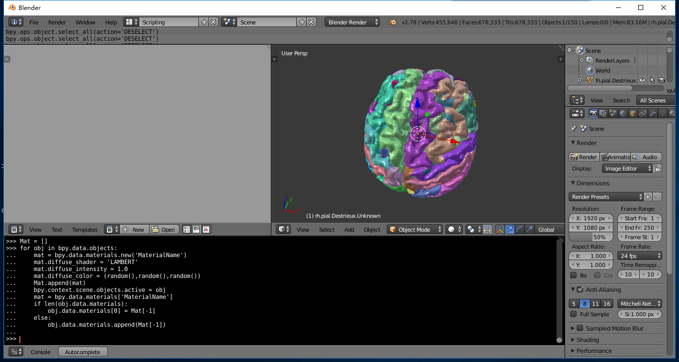
Task: Browse text datablocks in text editor
Action: point(112,229)
